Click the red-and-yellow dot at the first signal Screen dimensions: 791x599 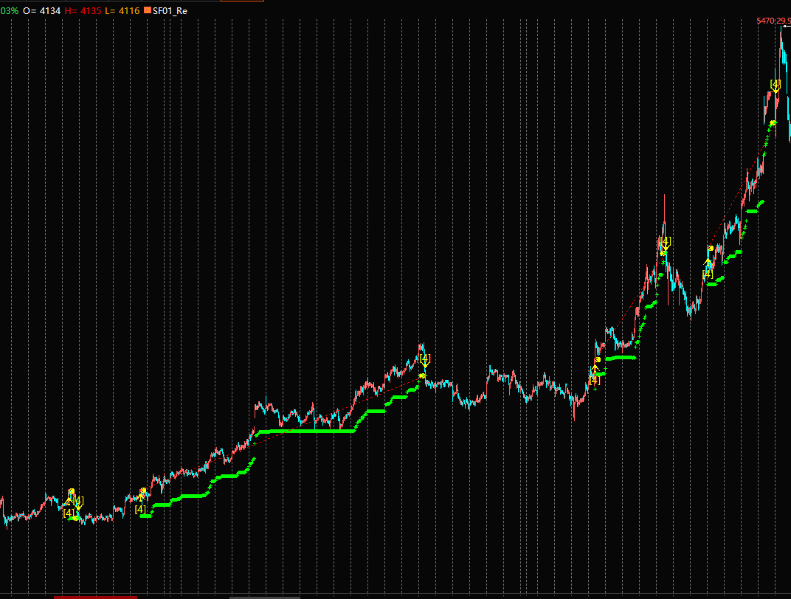click(72, 491)
